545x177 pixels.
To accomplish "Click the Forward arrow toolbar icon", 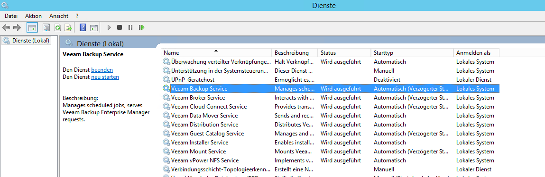I will click(17, 27).
